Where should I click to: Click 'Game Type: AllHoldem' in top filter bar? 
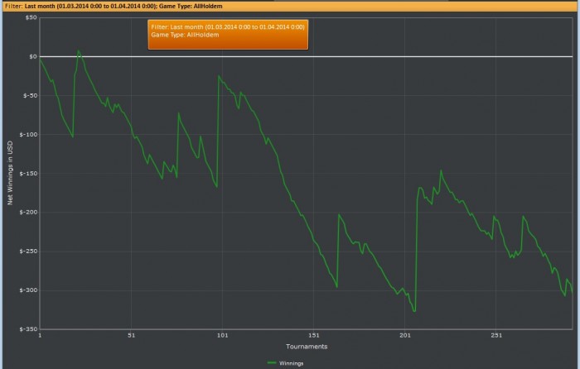click(191, 7)
